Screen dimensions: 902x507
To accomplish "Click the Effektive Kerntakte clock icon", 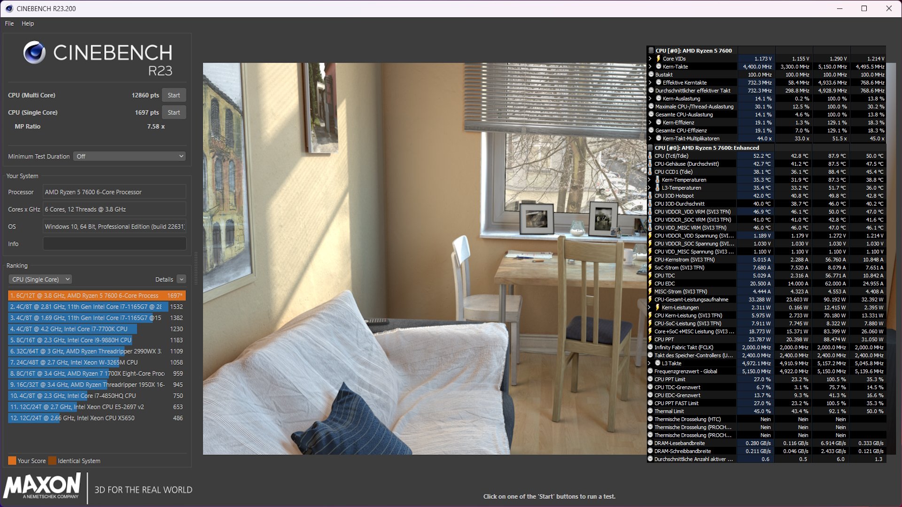I will tap(658, 83).
